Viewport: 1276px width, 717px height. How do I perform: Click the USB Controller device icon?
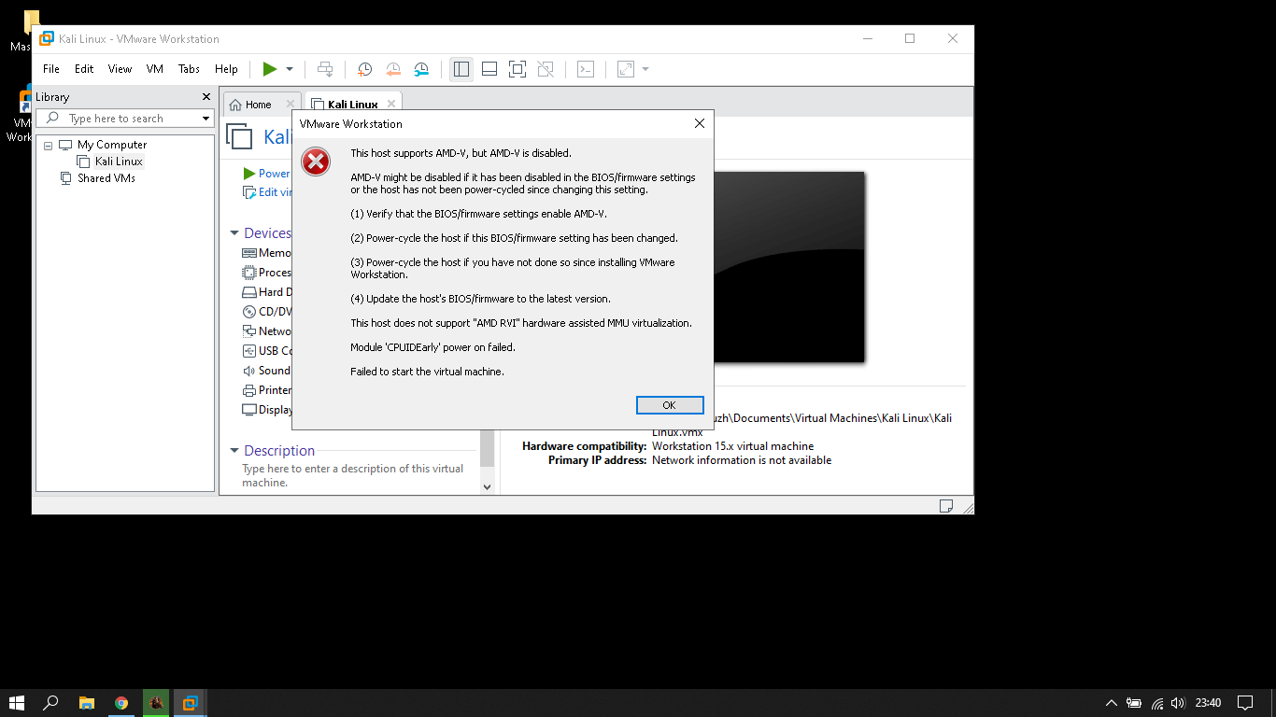tap(249, 351)
